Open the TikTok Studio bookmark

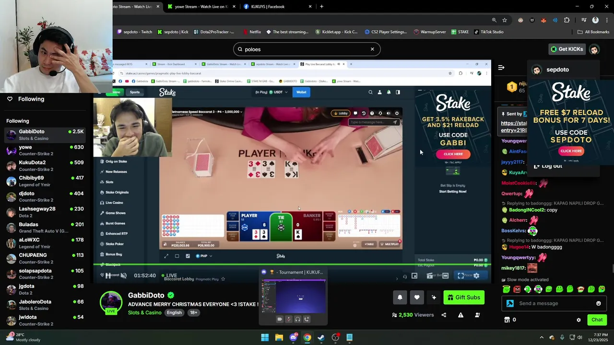pos(489,32)
